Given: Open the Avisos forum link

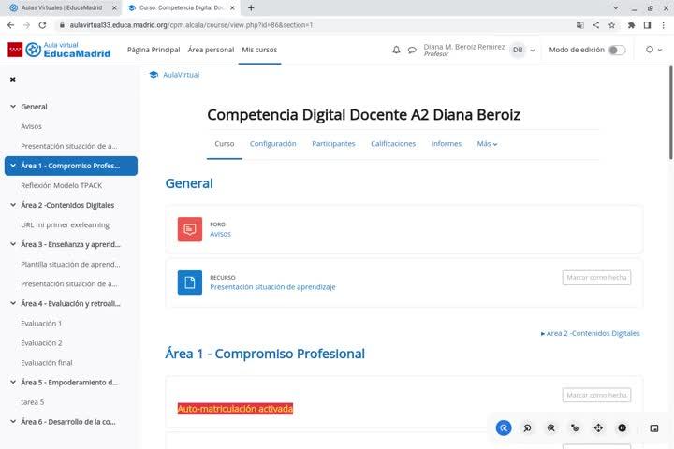Looking at the screenshot, I should point(220,234).
